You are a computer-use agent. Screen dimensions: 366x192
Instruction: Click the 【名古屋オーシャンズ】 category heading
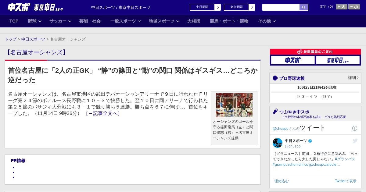[x=36, y=52]
